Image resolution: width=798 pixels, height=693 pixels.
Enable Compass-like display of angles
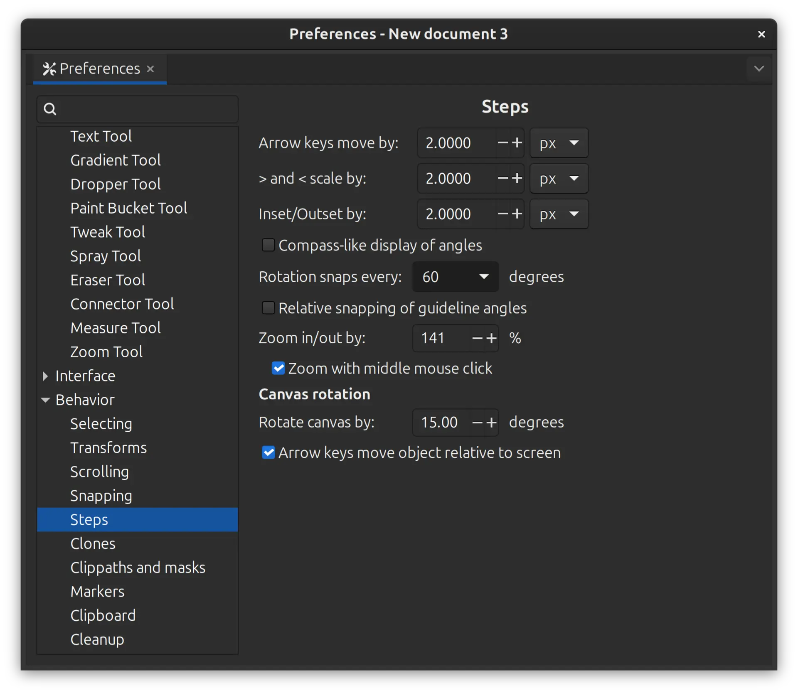click(x=268, y=245)
